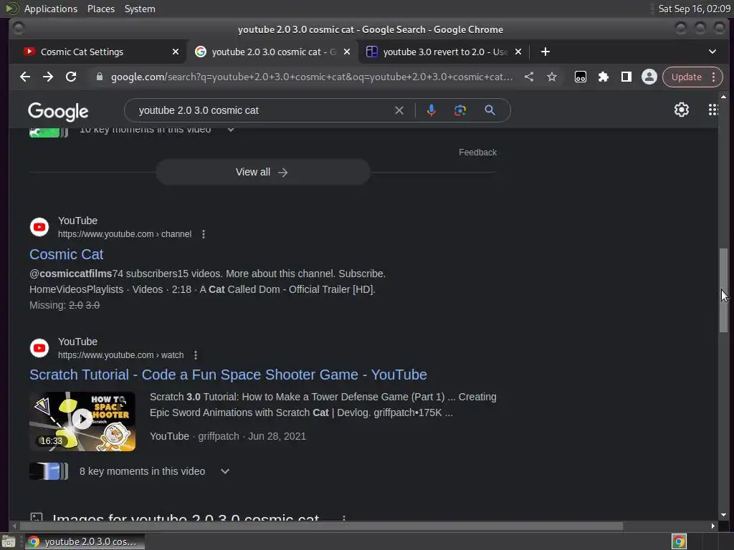
Task: Select the youtube 2.0 3.0 cosmic cat tab
Action: 274,52
